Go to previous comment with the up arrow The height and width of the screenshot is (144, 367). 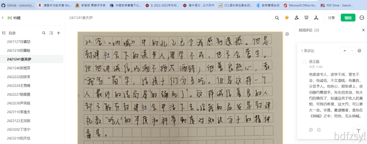click(x=345, y=51)
